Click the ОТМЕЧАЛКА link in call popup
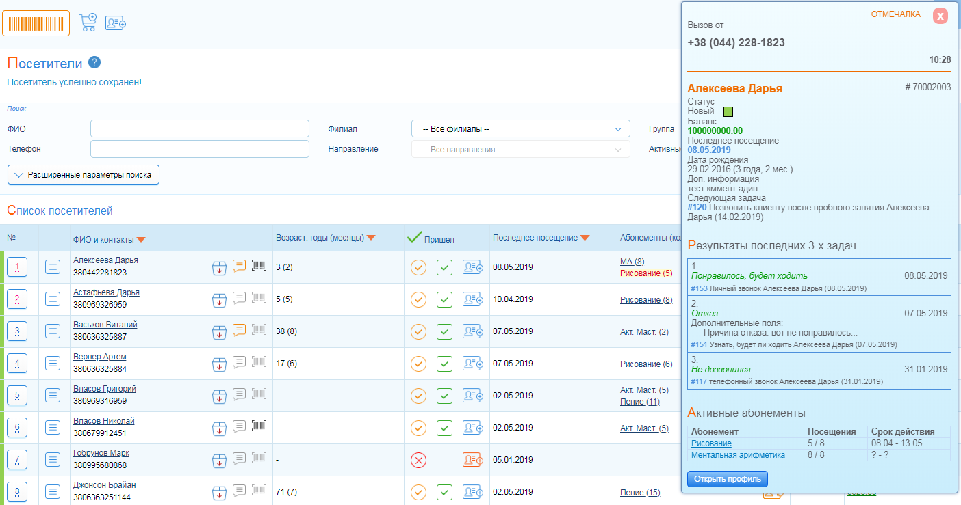Screen dimensions: 961x505 point(895,14)
